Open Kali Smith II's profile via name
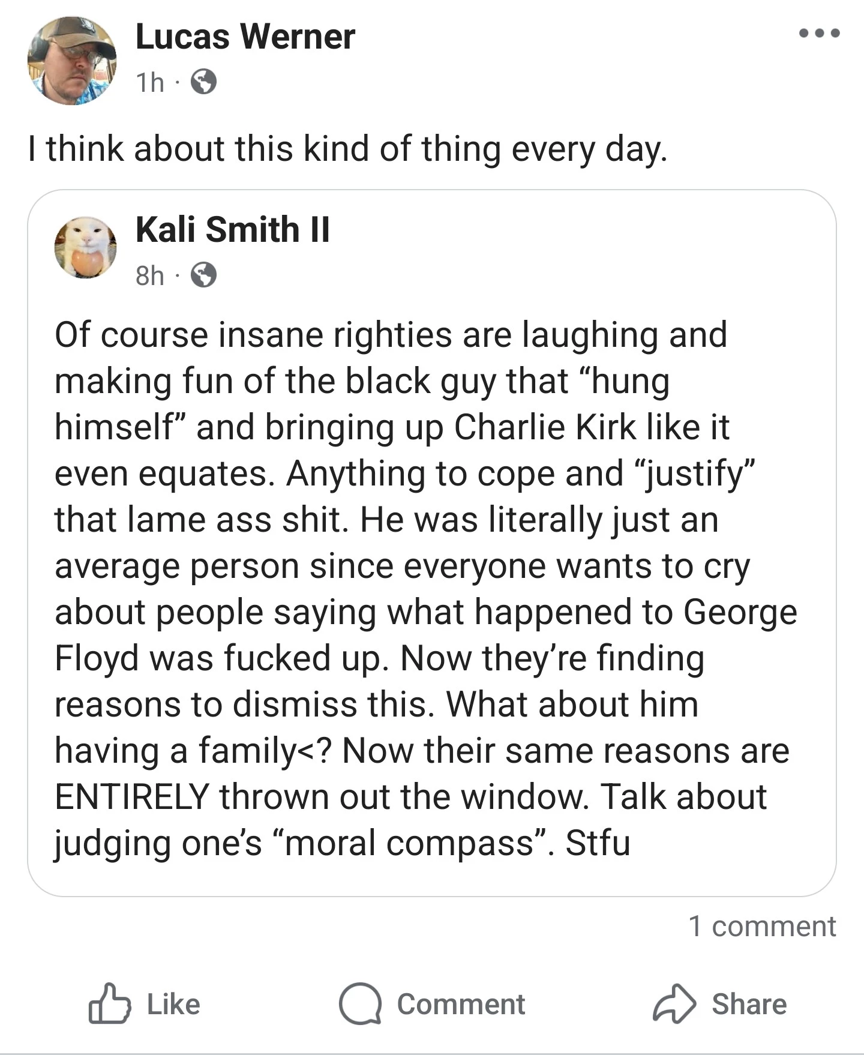This screenshot has width=864, height=1055. click(232, 229)
